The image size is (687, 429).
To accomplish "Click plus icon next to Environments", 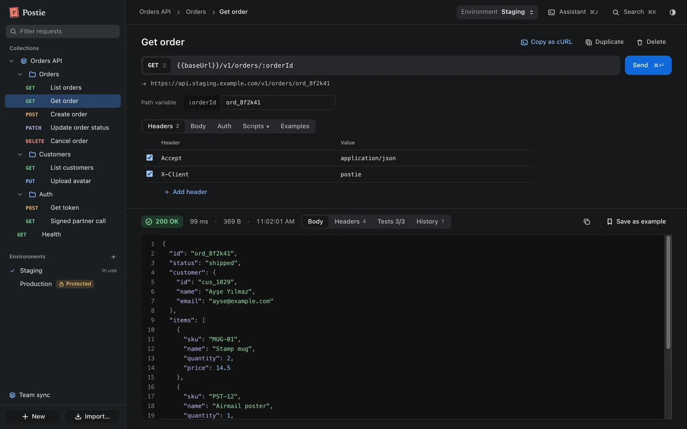I will pyautogui.click(x=113, y=257).
